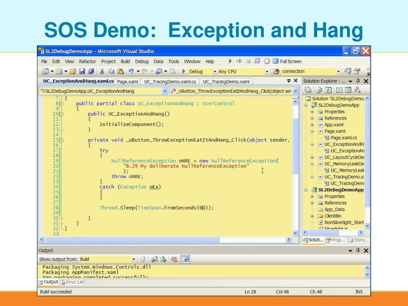Screen dimensions: 408x306
Task: Click Solution Explorer Properties icon
Action: 308,90
